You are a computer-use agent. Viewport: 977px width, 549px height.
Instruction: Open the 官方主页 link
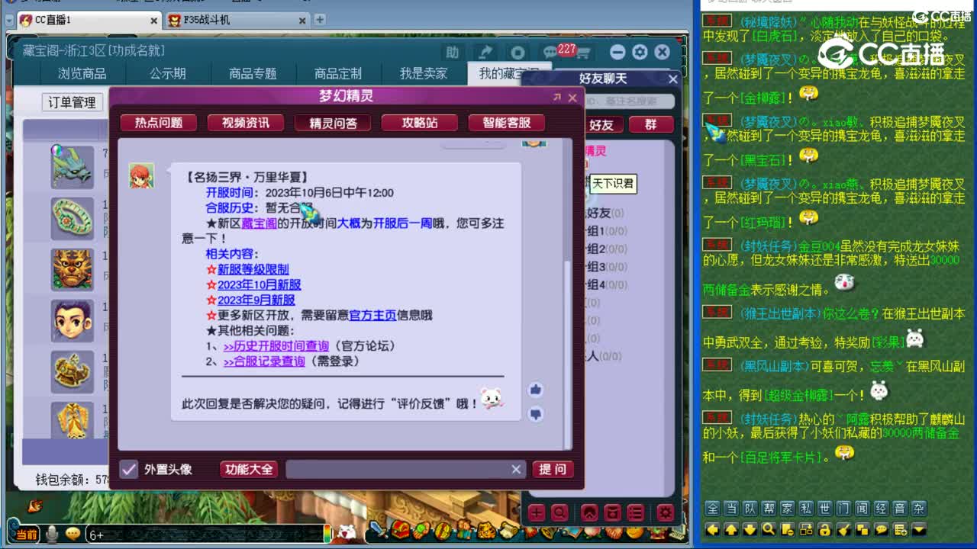click(x=372, y=315)
